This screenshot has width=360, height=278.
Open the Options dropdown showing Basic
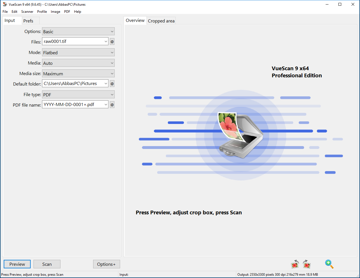point(78,31)
